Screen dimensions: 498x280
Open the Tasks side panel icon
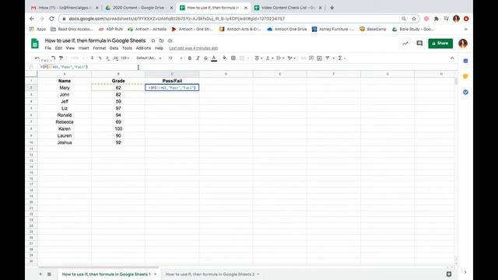tap(465, 92)
